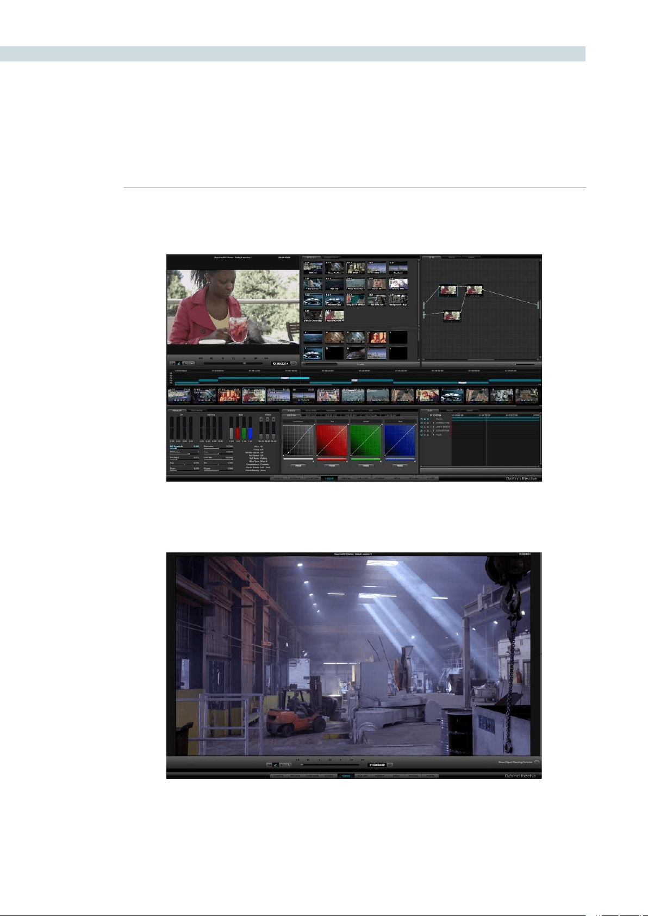The width and height of the screenshot is (648, 916).
Task: Expand the CORRECTOR row arrow below LAYER MIXER
Action: [433, 431]
